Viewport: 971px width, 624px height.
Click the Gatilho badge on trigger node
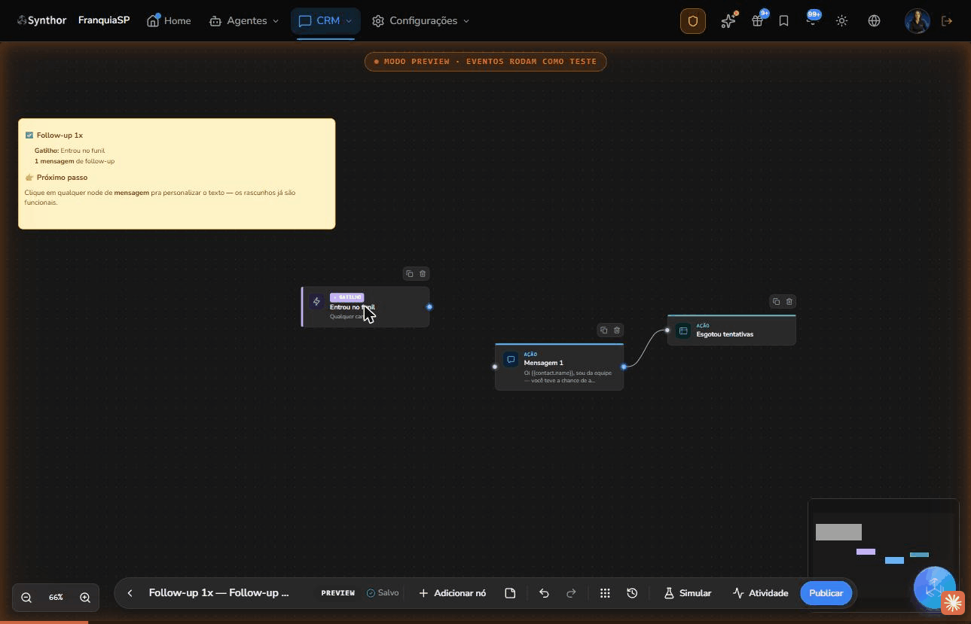click(x=347, y=297)
